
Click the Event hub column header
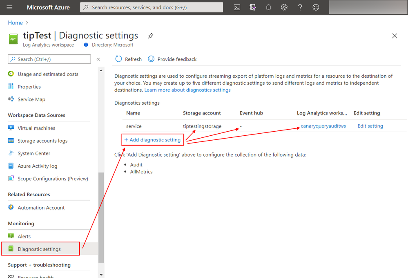pyautogui.click(x=251, y=113)
